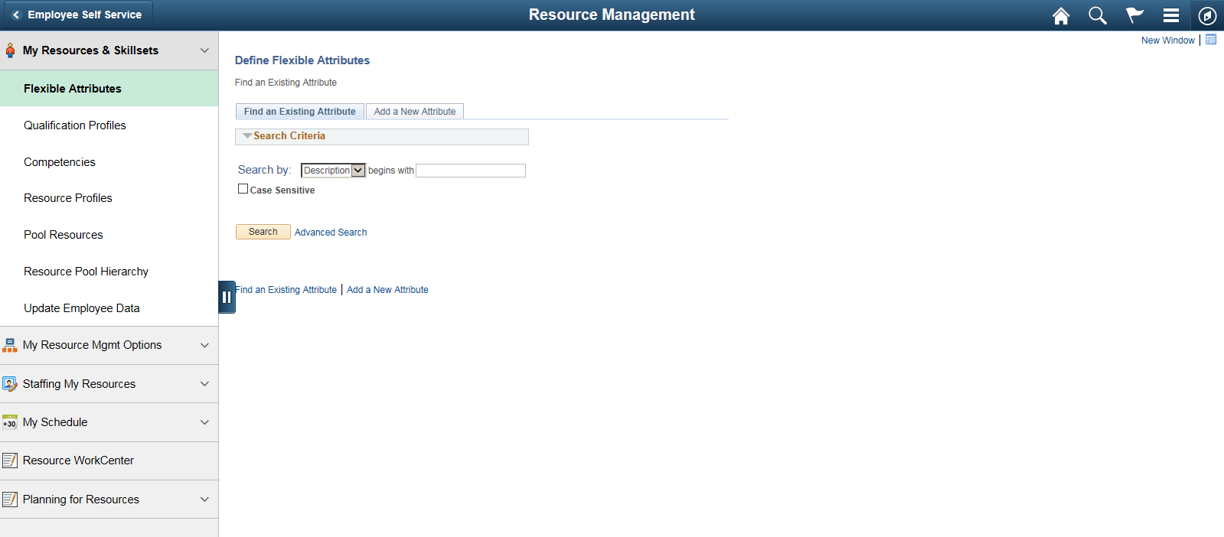Open Pool Resources in the sidebar
The height and width of the screenshot is (537, 1224).
point(109,235)
